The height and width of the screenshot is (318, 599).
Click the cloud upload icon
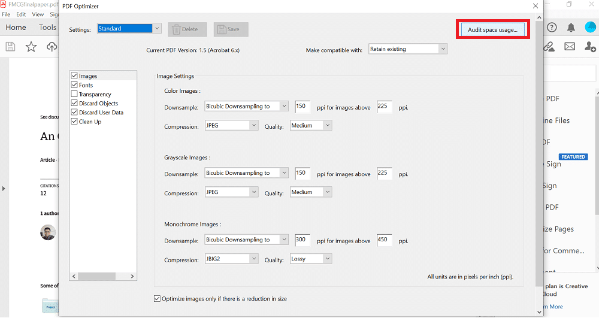coord(52,47)
